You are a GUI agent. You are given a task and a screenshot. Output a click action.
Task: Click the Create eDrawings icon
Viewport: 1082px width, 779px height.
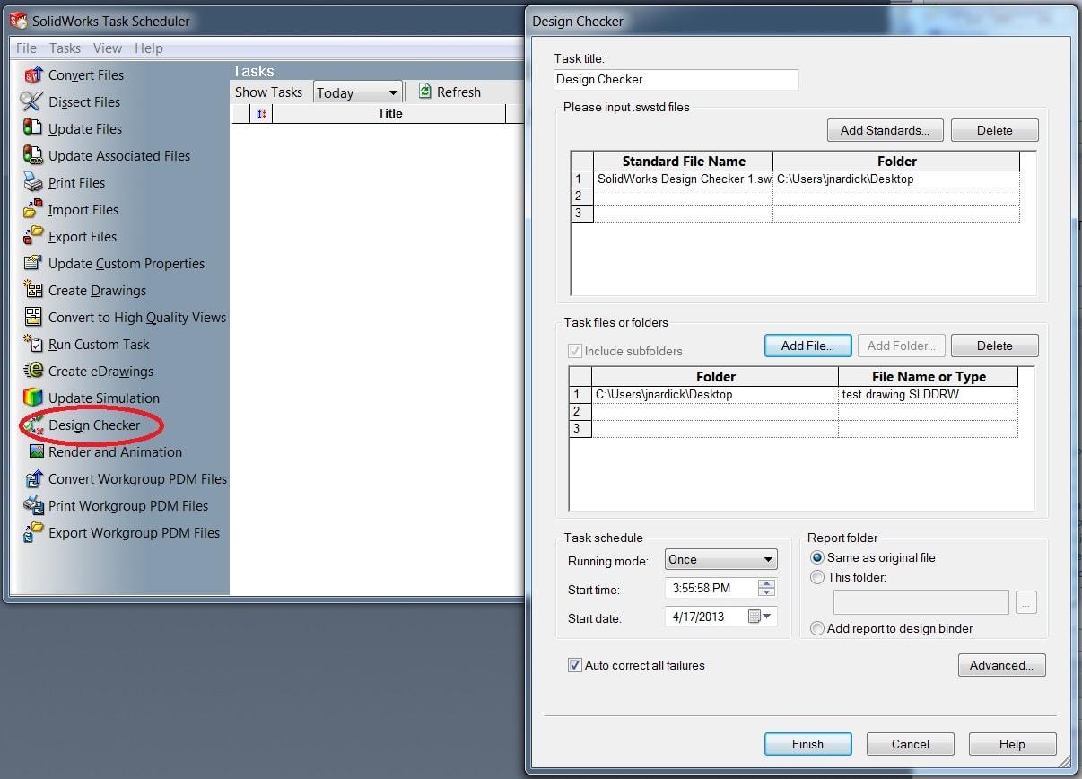tap(33, 372)
